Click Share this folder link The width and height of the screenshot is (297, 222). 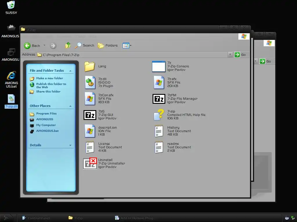pos(48,91)
